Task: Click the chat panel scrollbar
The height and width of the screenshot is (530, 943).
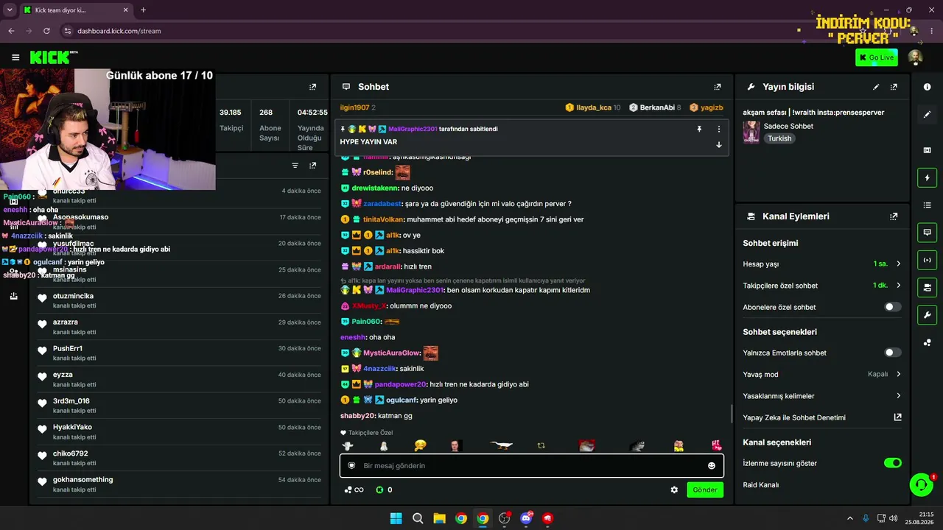Action: coord(732,413)
